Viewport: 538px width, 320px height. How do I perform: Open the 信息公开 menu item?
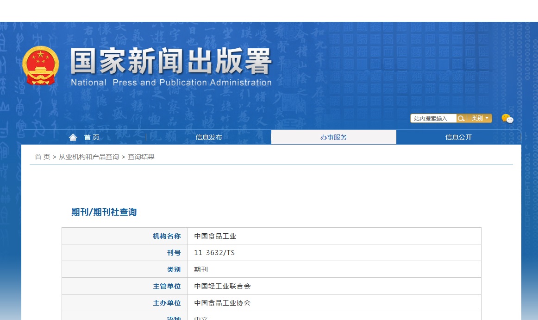pos(458,137)
